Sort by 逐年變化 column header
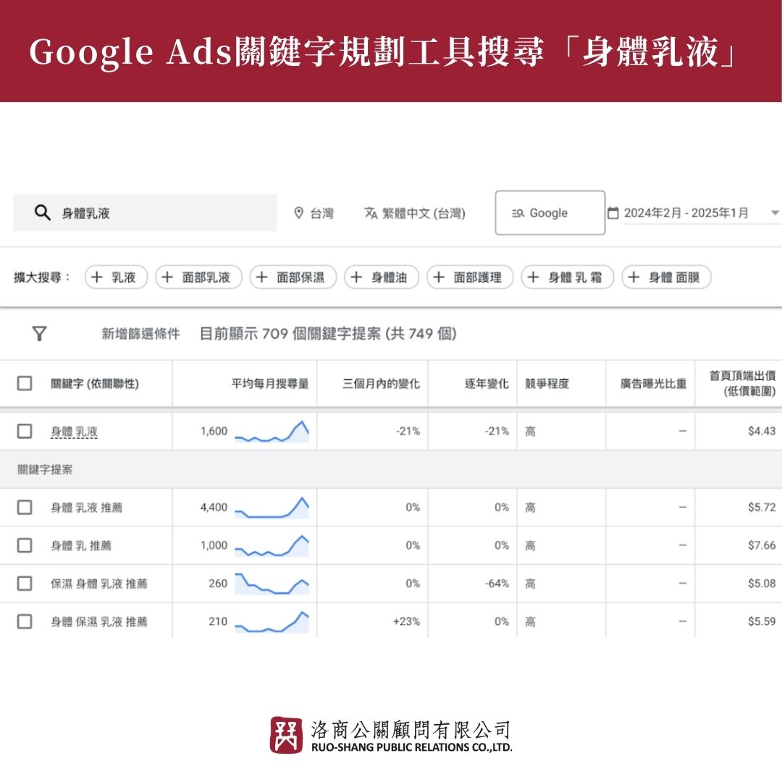The width and height of the screenshot is (782, 782). pyautogui.click(x=487, y=384)
